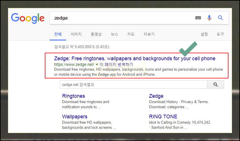Image resolution: width=240 pixels, height=141 pixels.
Task: Open the Ringtones sitelink
Action: point(74,96)
